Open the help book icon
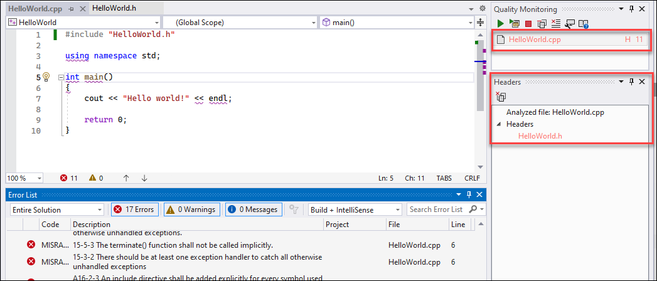 pyautogui.click(x=583, y=24)
